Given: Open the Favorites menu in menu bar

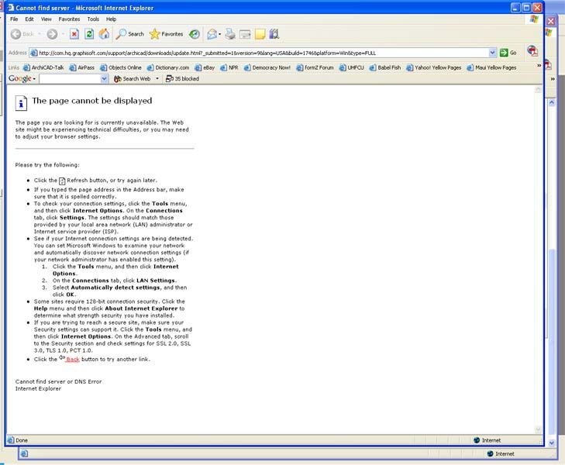Looking at the screenshot, I should pos(69,19).
